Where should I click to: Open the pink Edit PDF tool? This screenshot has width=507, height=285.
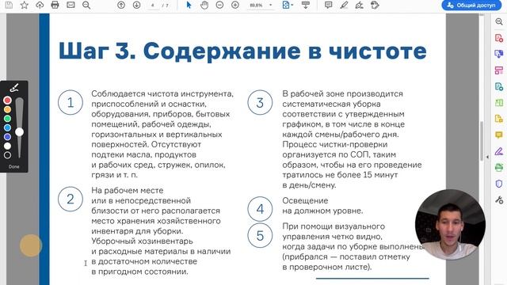[499, 70]
